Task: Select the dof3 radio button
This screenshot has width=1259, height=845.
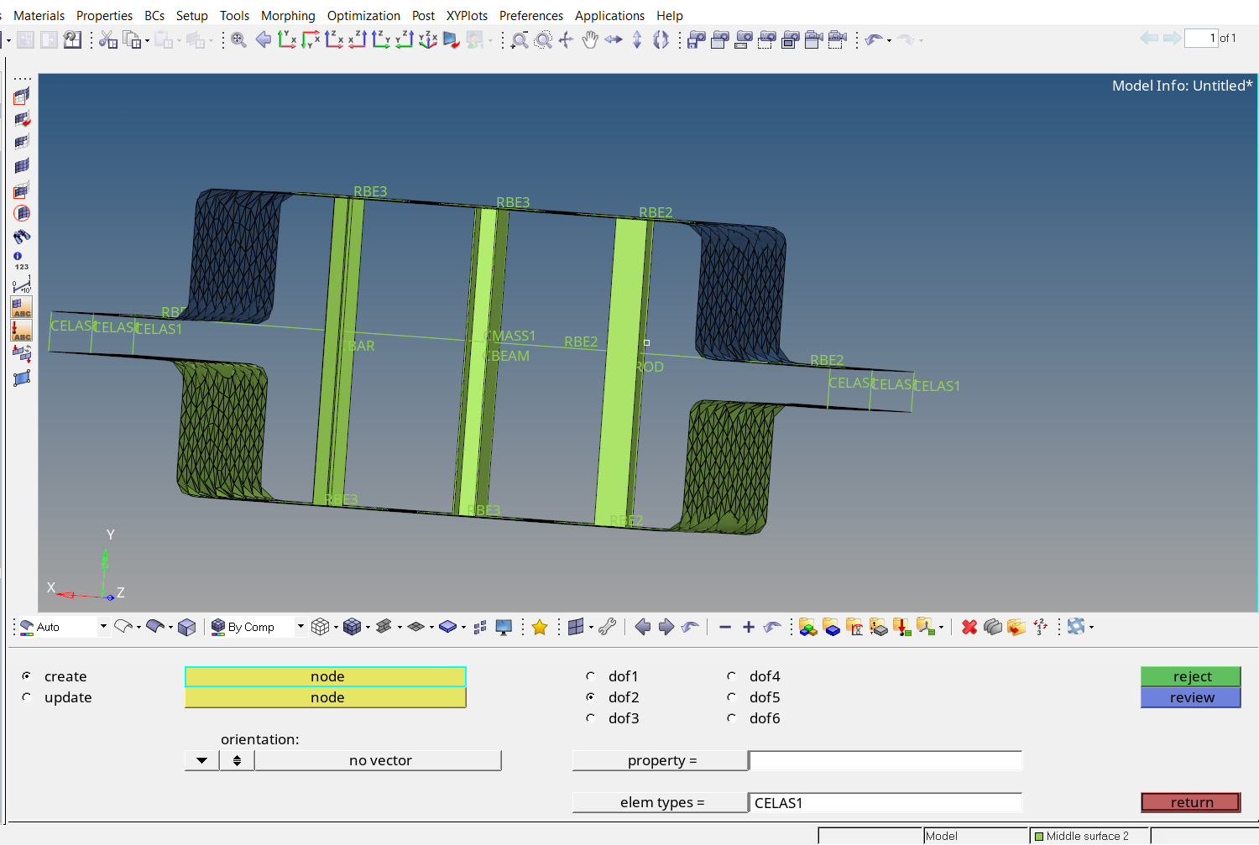Action: pos(591,718)
